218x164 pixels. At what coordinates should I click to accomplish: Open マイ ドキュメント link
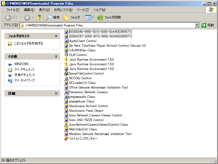tap(25, 69)
